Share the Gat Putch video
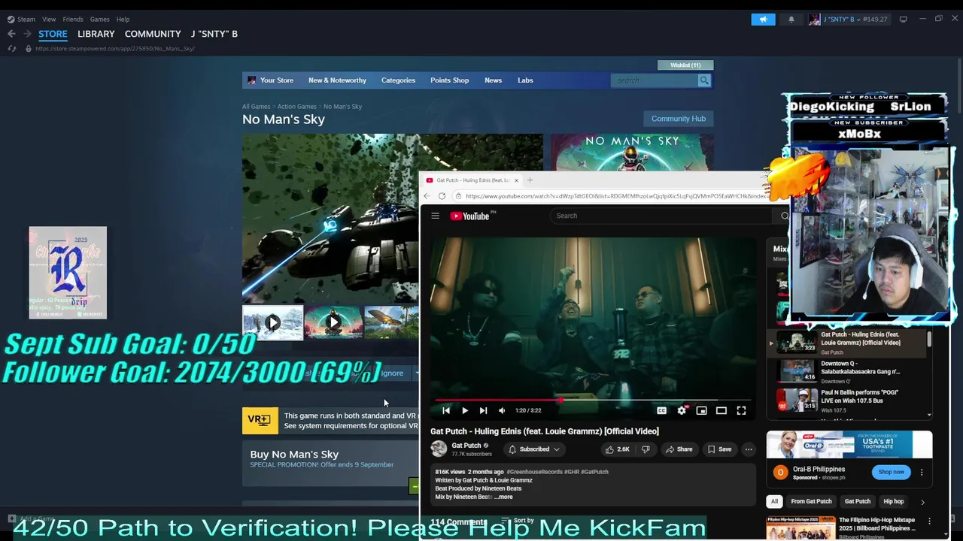The height and width of the screenshot is (541, 963). (x=679, y=449)
